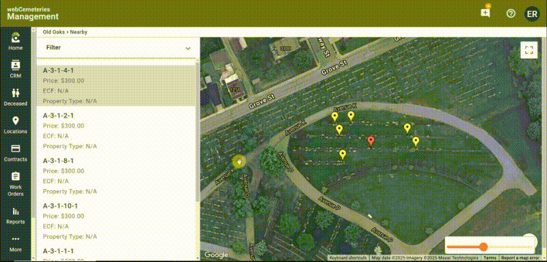
Task: Click the help question mark icon
Action: (511, 14)
